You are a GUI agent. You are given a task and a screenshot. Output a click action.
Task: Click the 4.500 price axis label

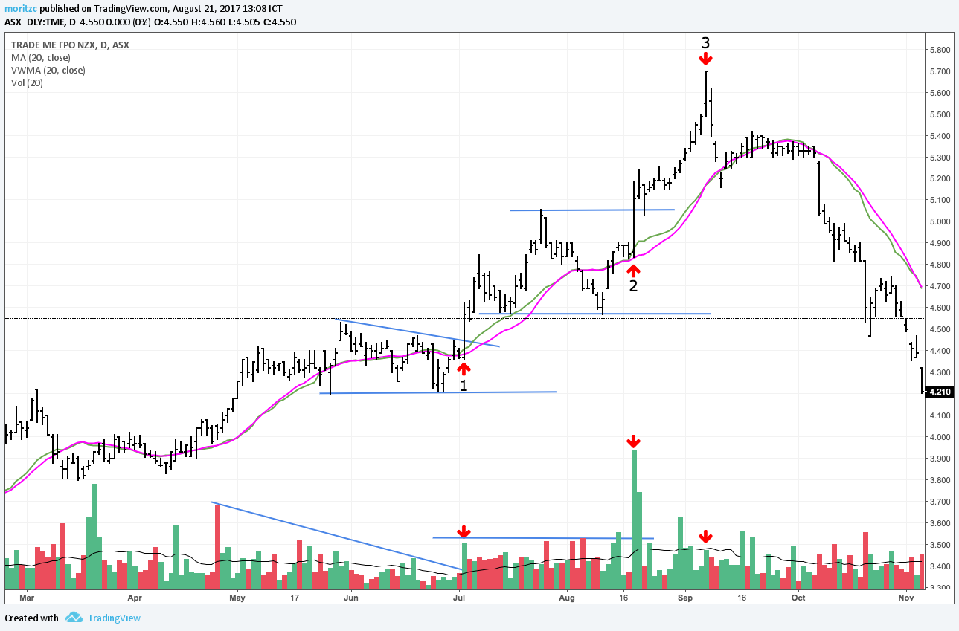click(940, 329)
